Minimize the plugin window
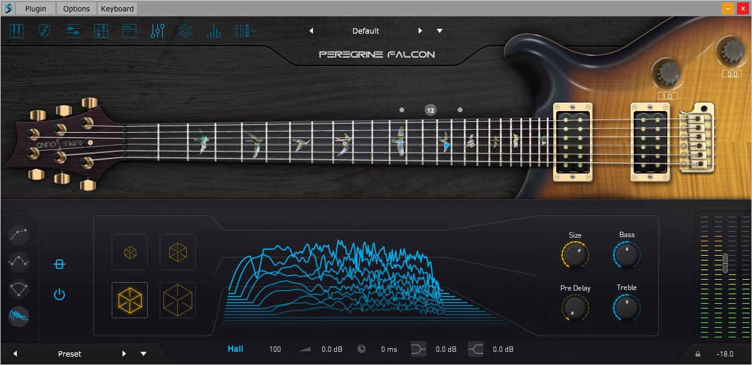Image resolution: width=752 pixels, height=365 pixels. point(727,8)
